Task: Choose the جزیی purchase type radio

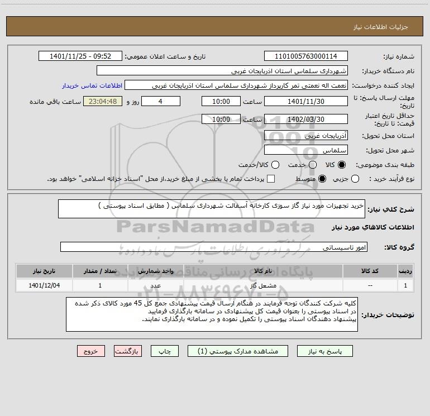Action: pos(355,179)
